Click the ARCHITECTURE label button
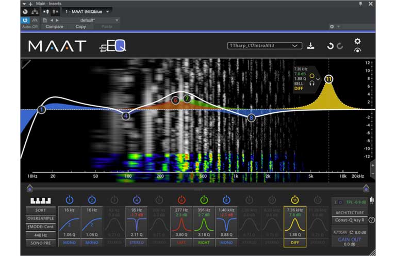This screenshot has width=396, height=256. point(350,213)
